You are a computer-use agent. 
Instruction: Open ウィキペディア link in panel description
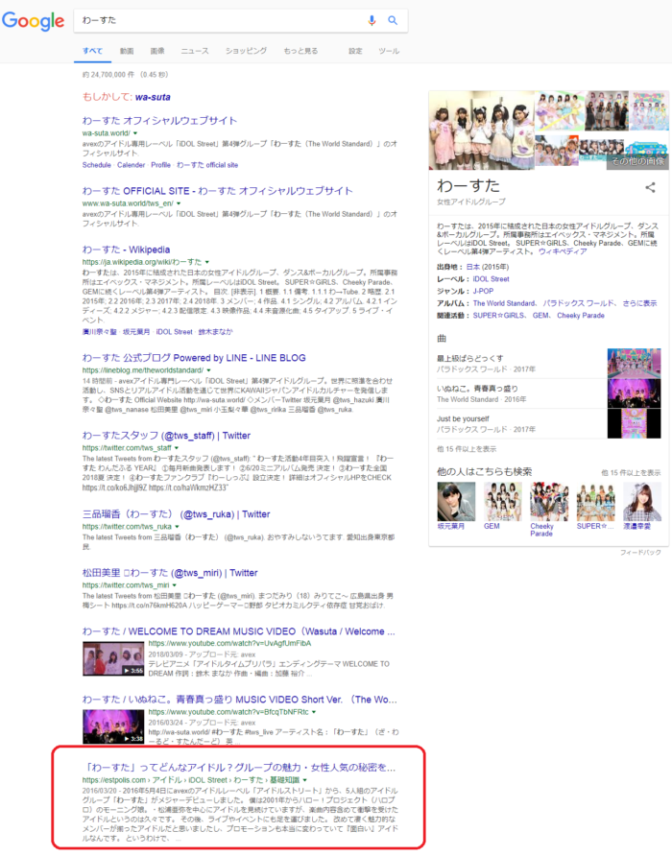click(563, 251)
